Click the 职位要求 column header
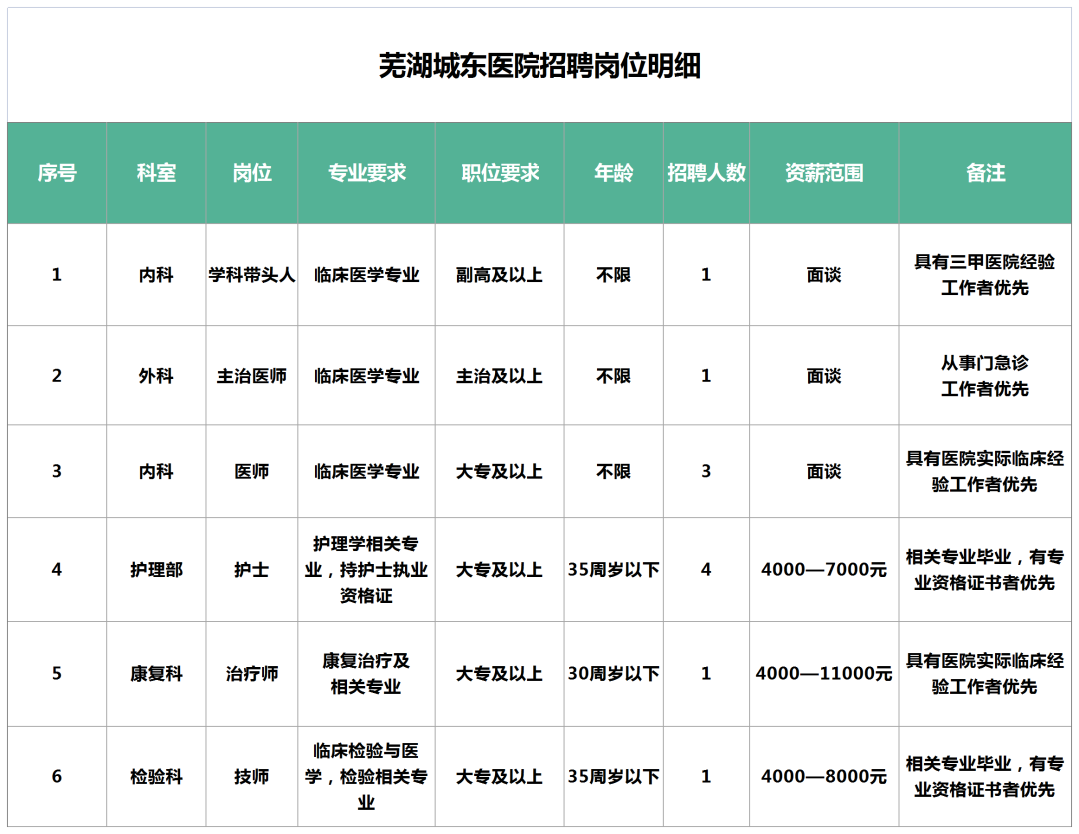This screenshot has height=834, width=1079. click(500, 173)
